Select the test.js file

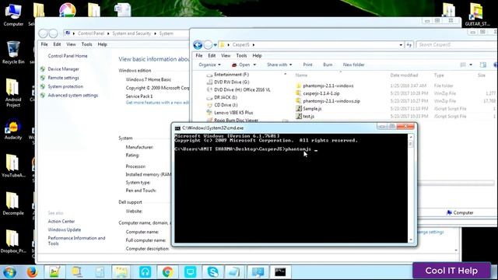coord(308,116)
